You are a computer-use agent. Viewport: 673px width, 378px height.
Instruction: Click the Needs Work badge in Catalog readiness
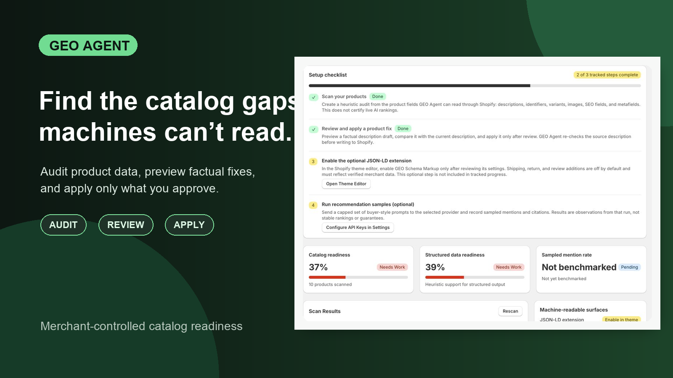point(392,267)
